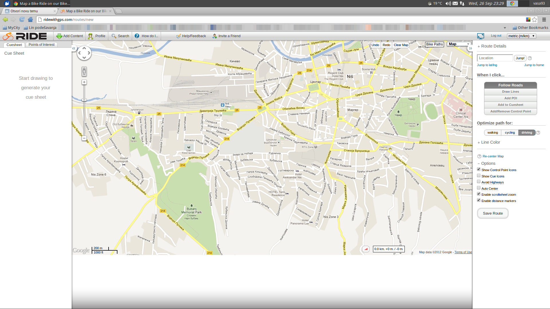Click the Location input field
The image size is (550, 309).
point(494,58)
